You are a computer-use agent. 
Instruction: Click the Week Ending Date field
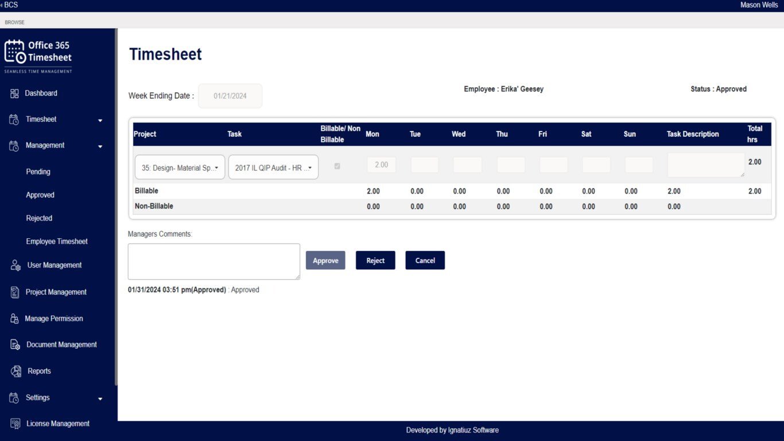(230, 96)
